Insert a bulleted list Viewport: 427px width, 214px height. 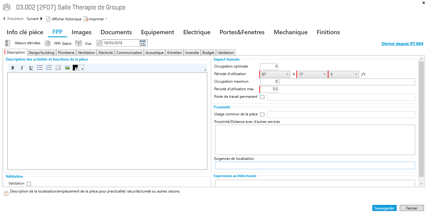40,67
